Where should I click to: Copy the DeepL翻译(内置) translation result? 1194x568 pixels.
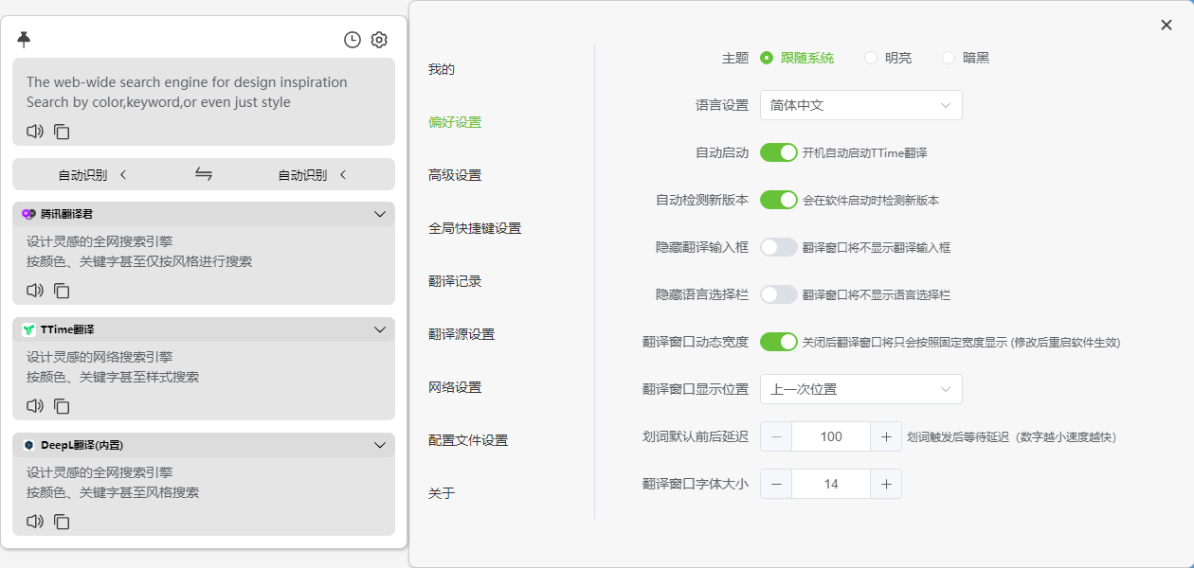[62, 521]
